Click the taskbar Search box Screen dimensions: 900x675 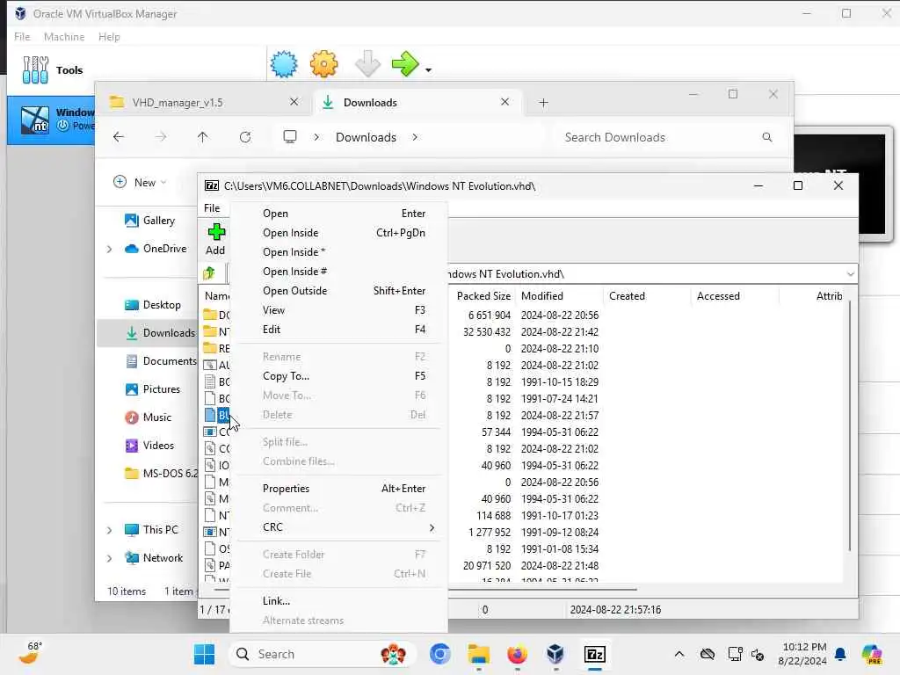323,654
